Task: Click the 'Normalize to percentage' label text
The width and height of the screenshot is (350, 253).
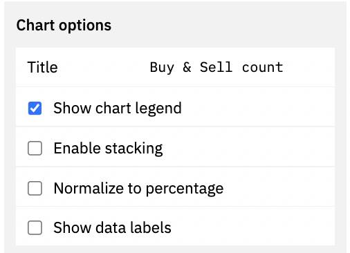Action: (x=138, y=189)
